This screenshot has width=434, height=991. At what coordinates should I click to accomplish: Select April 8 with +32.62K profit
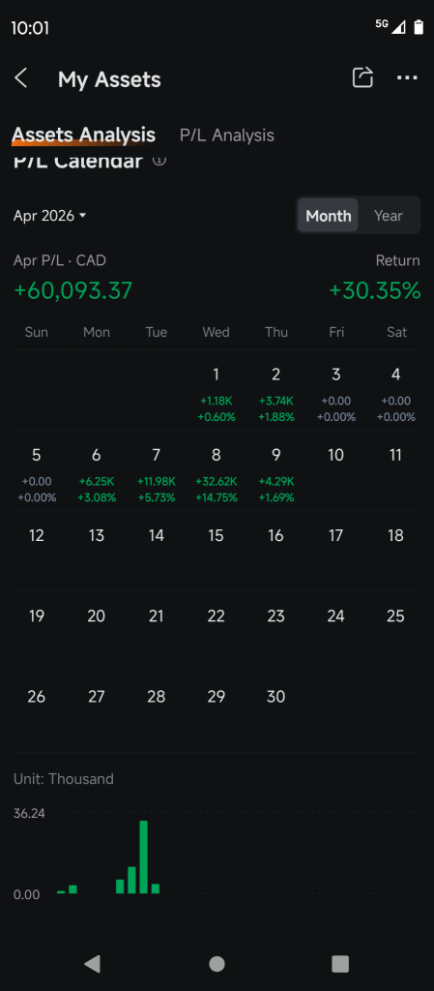coord(217,476)
